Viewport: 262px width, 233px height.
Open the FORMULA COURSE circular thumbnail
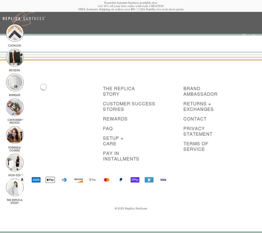tap(14, 135)
